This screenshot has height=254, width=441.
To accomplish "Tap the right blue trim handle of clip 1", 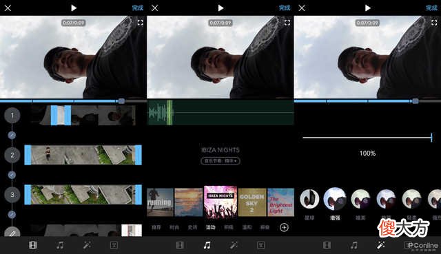I will point(68,115).
